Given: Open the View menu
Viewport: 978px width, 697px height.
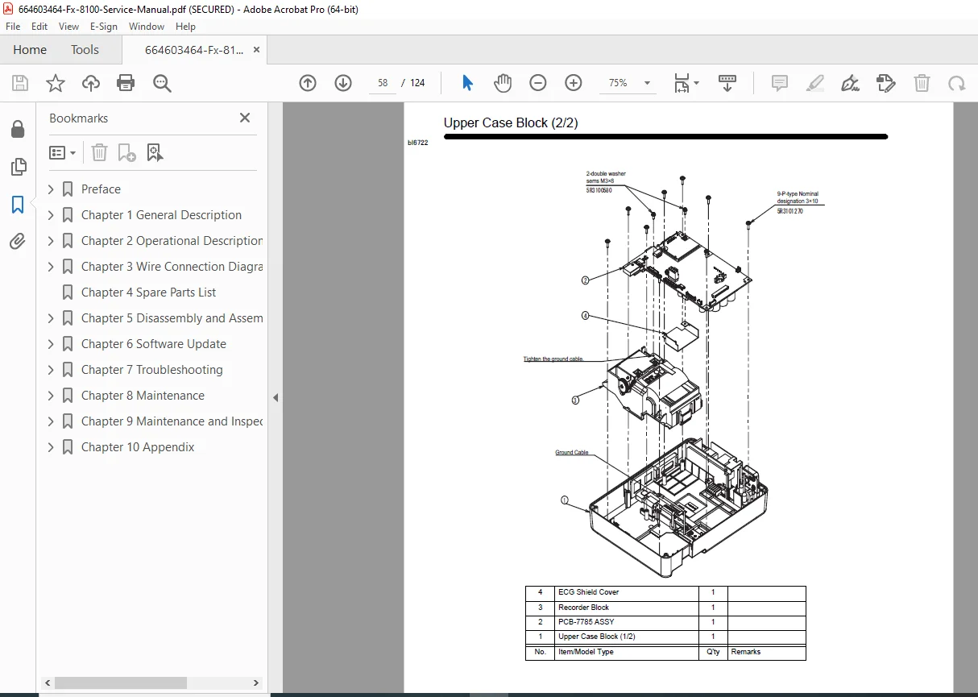Looking at the screenshot, I should 68,27.
